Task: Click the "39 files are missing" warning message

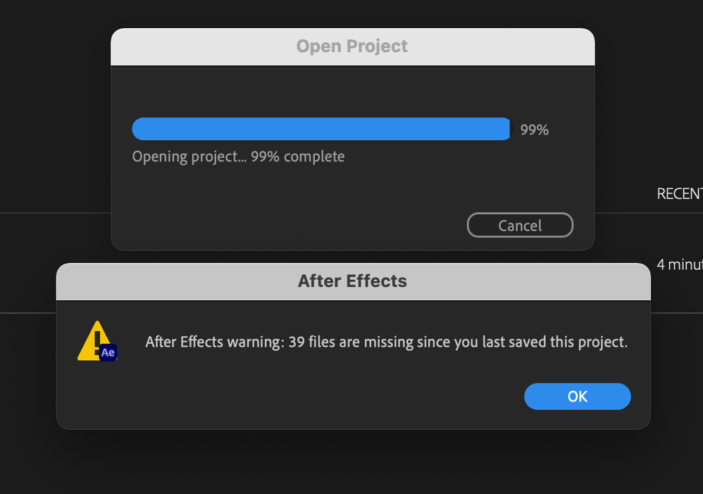Action: click(387, 342)
